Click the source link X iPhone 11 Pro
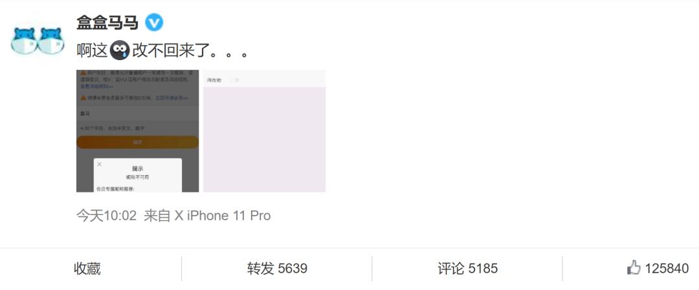699x290 pixels. (x=223, y=216)
